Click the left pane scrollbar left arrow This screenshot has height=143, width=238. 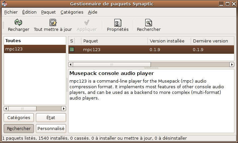[x=6, y=108]
